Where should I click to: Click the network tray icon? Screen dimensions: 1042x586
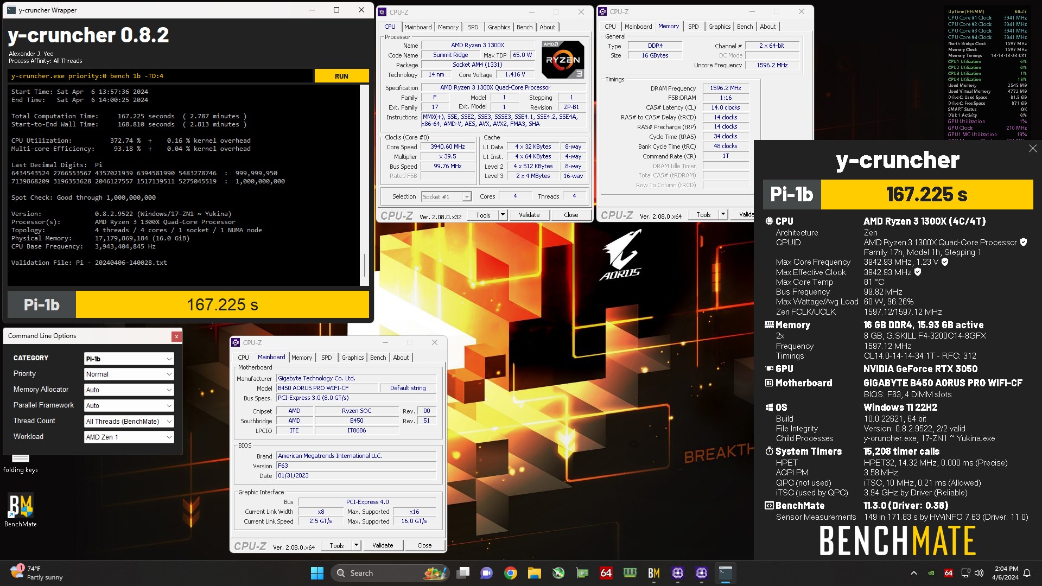pyautogui.click(x=965, y=573)
